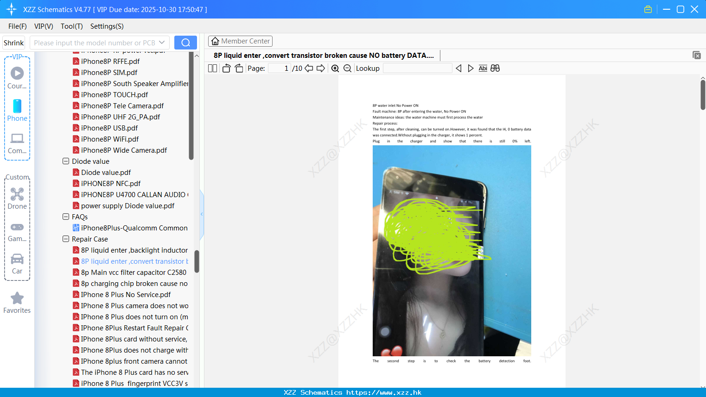706x397 pixels.
Task: Rotate page clockwise
Action: 239,68
